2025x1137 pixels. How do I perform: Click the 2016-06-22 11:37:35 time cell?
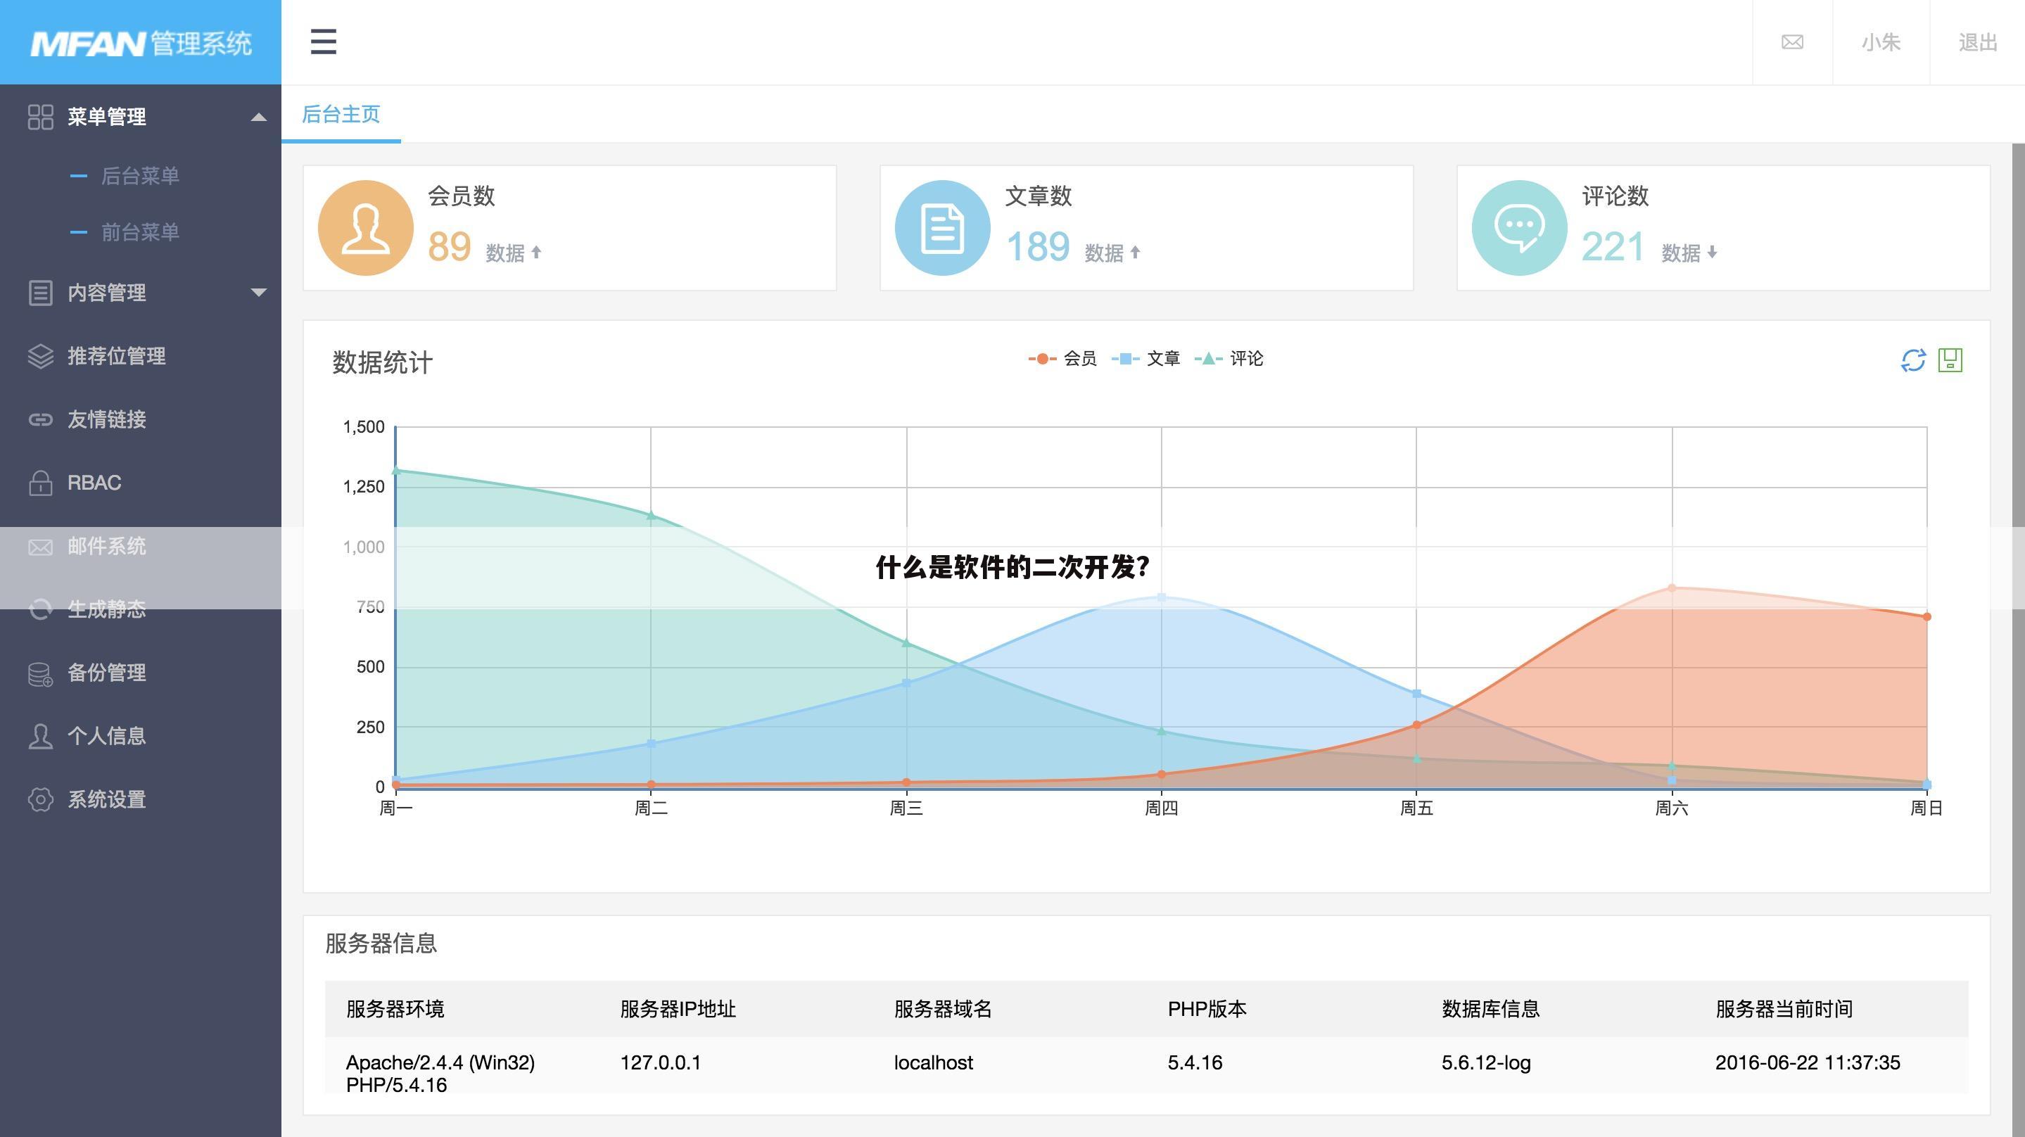coord(1808,1063)
